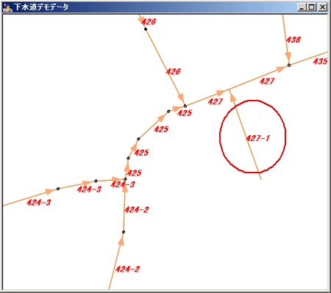Select the 427 label near pipe 438 junction

pyautogui.click(x=267, y=81)
